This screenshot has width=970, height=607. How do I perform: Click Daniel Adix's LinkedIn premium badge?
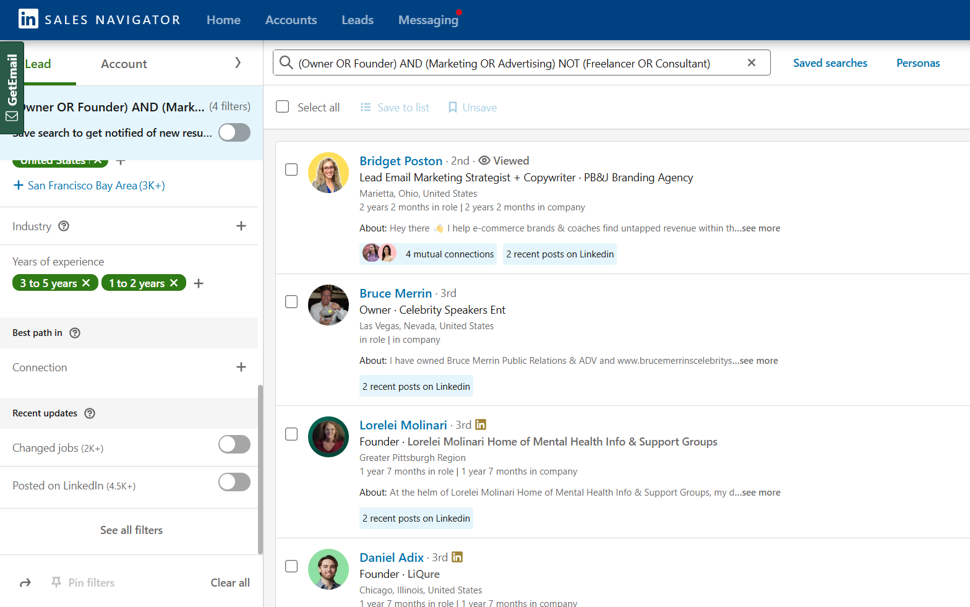[457, 557]
